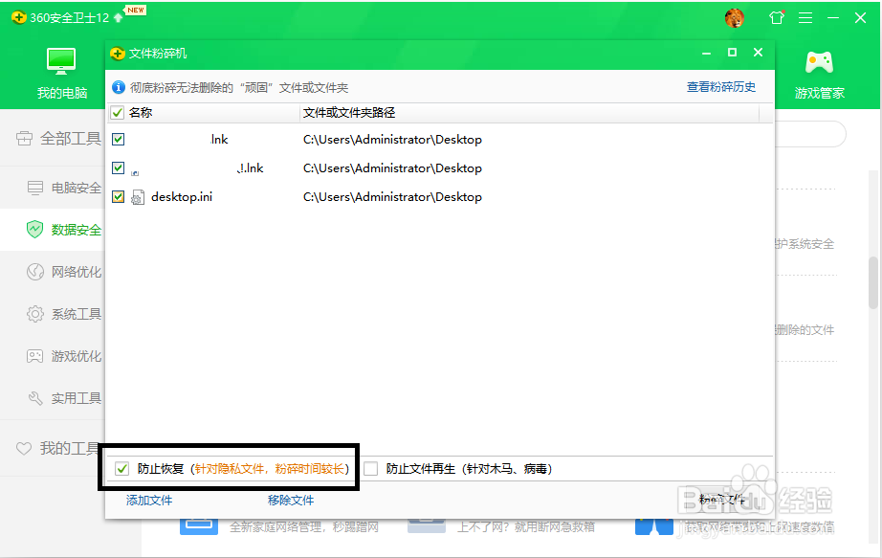This screenshot has width=882, height=558.
Task: Click 添加文件 to add files
Action: [x=148, y=501]
